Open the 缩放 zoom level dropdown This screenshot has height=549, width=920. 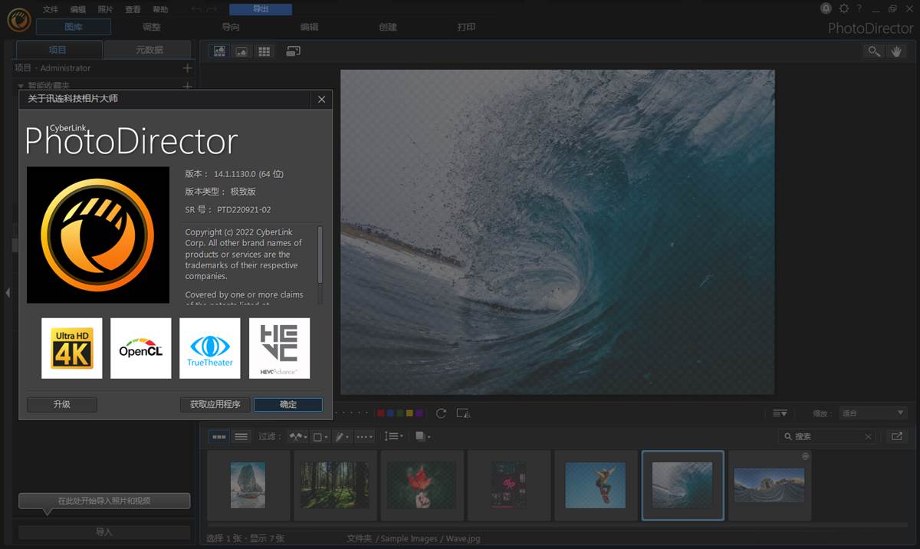pos(872,413)
